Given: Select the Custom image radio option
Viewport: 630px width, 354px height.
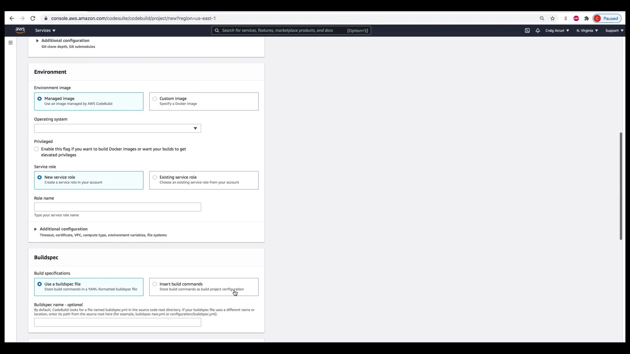Looking at the screenshot, I should point(155,99).
